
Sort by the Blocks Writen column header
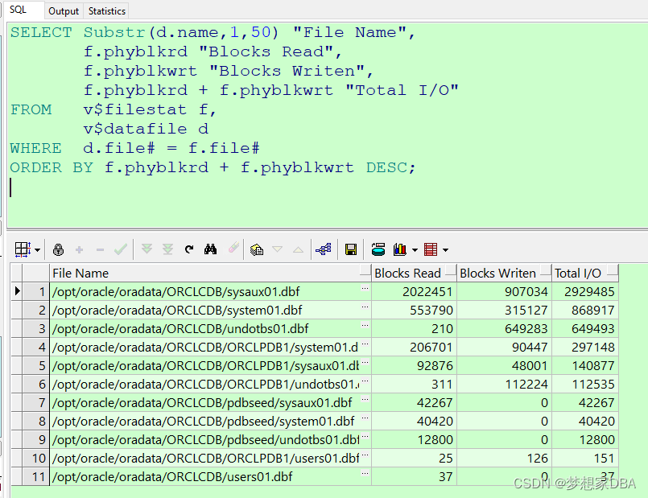pos(504,273)
